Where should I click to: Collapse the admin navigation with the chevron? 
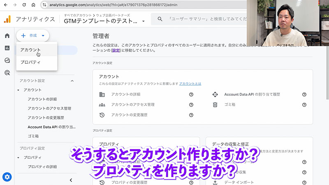(71, 180)
